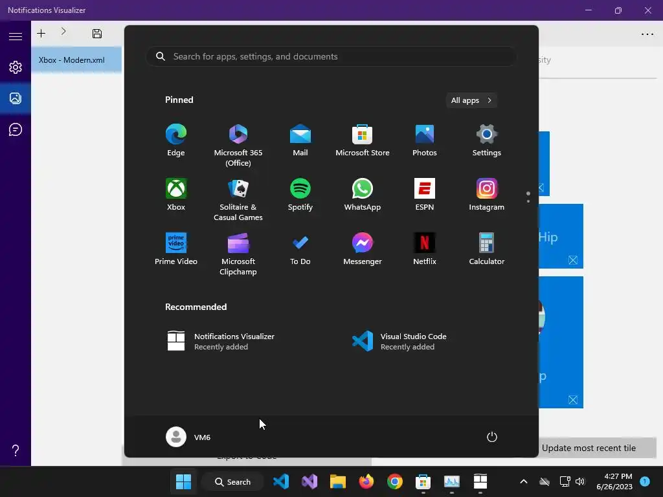Expand the chevron next to plus
663x497 pixels.
63,31
